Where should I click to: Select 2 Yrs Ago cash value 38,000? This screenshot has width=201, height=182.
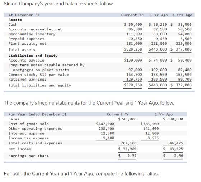tap(185, 24)
